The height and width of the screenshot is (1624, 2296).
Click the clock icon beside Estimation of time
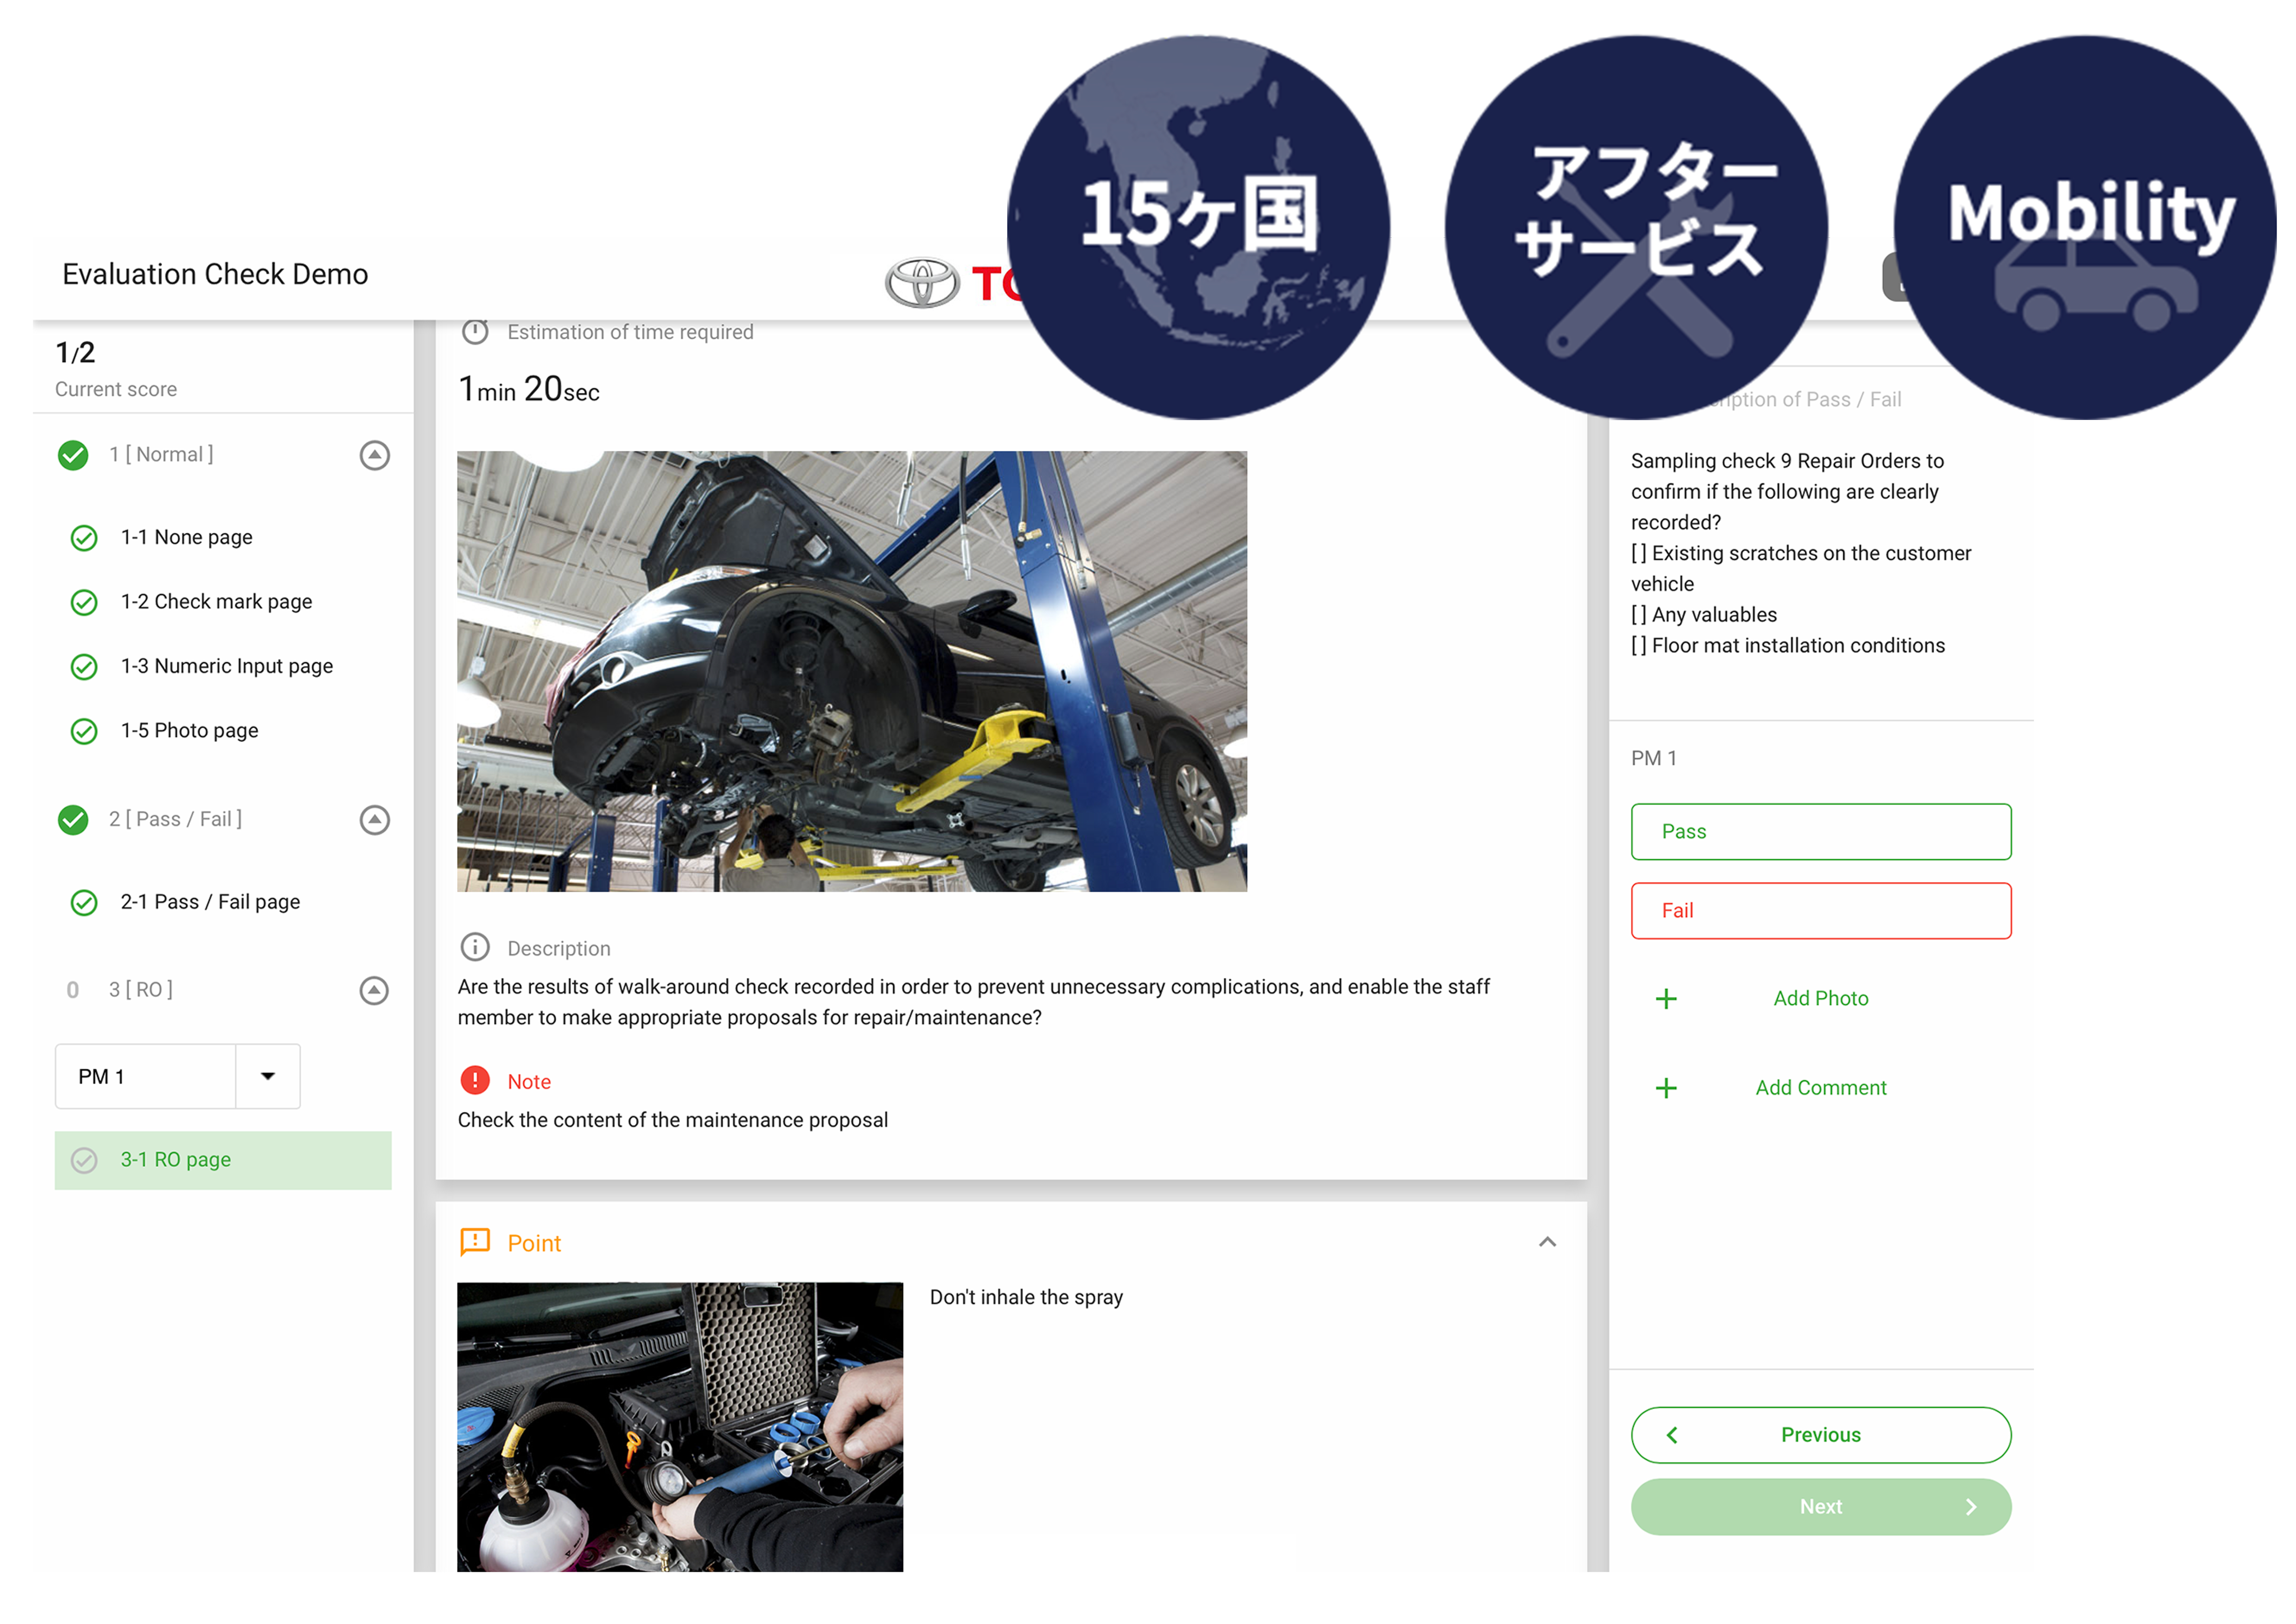475,332
